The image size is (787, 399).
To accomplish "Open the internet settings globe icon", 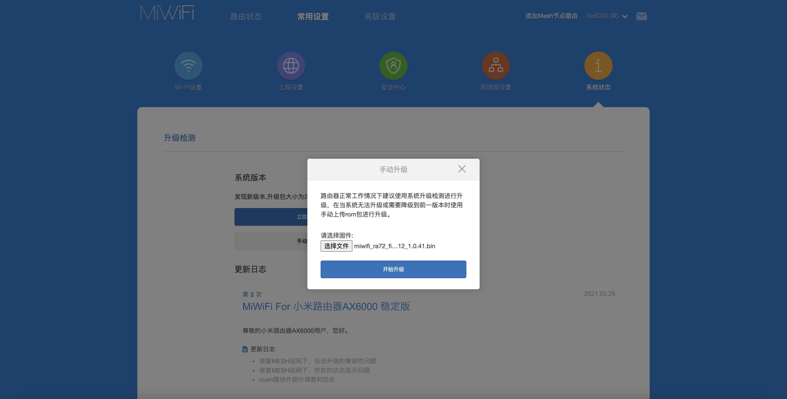I will pyautogui.click(x=291, y=66).
